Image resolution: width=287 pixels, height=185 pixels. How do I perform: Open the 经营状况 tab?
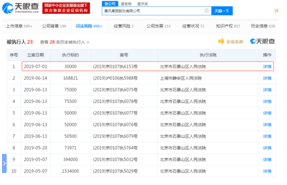coord(193,26)
